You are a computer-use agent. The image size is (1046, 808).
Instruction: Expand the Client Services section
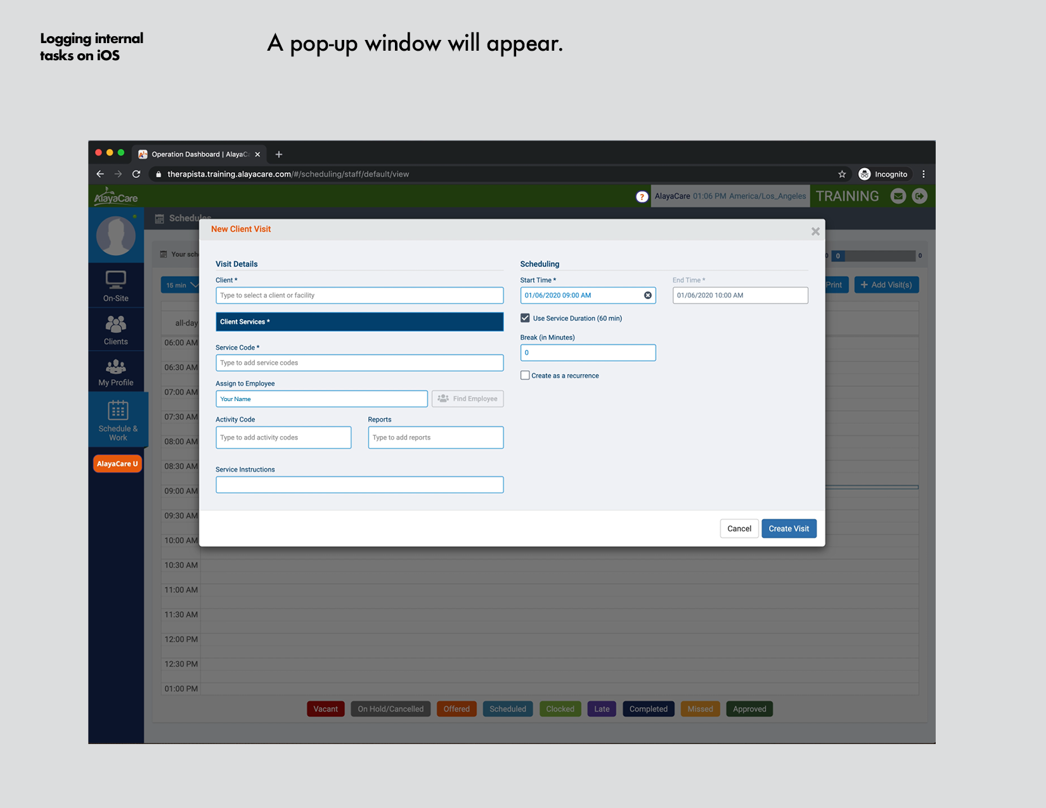coord(359,321)
